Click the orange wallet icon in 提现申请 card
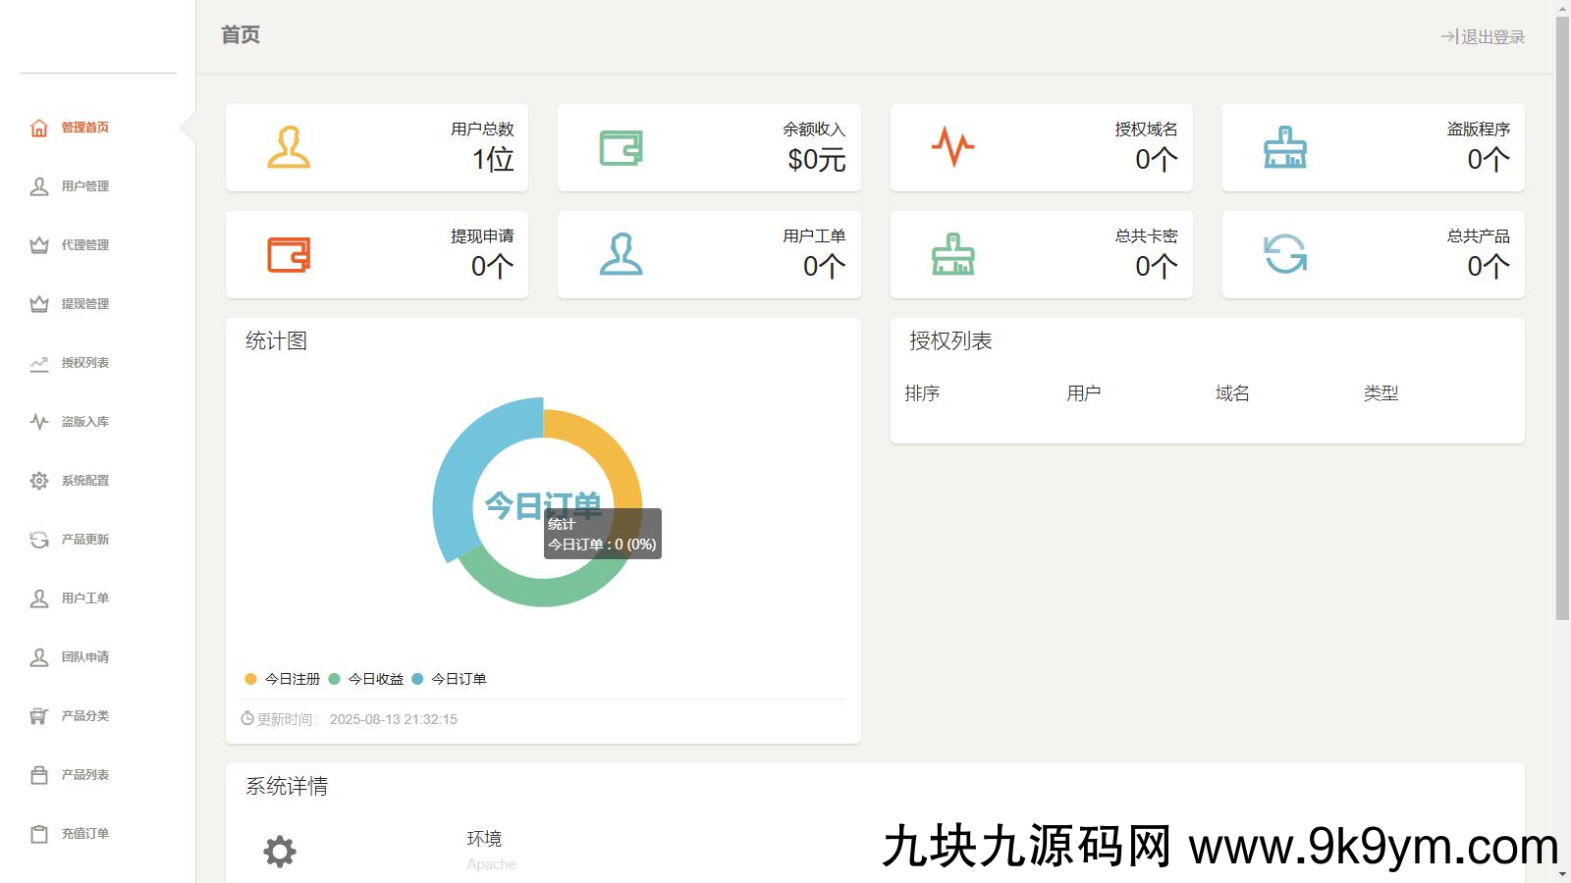The width and height of the screenshot is (1571, 883). [289, 255]
